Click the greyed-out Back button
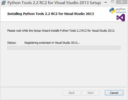Viewport: 128px width, 100px height. coord(72,93)
